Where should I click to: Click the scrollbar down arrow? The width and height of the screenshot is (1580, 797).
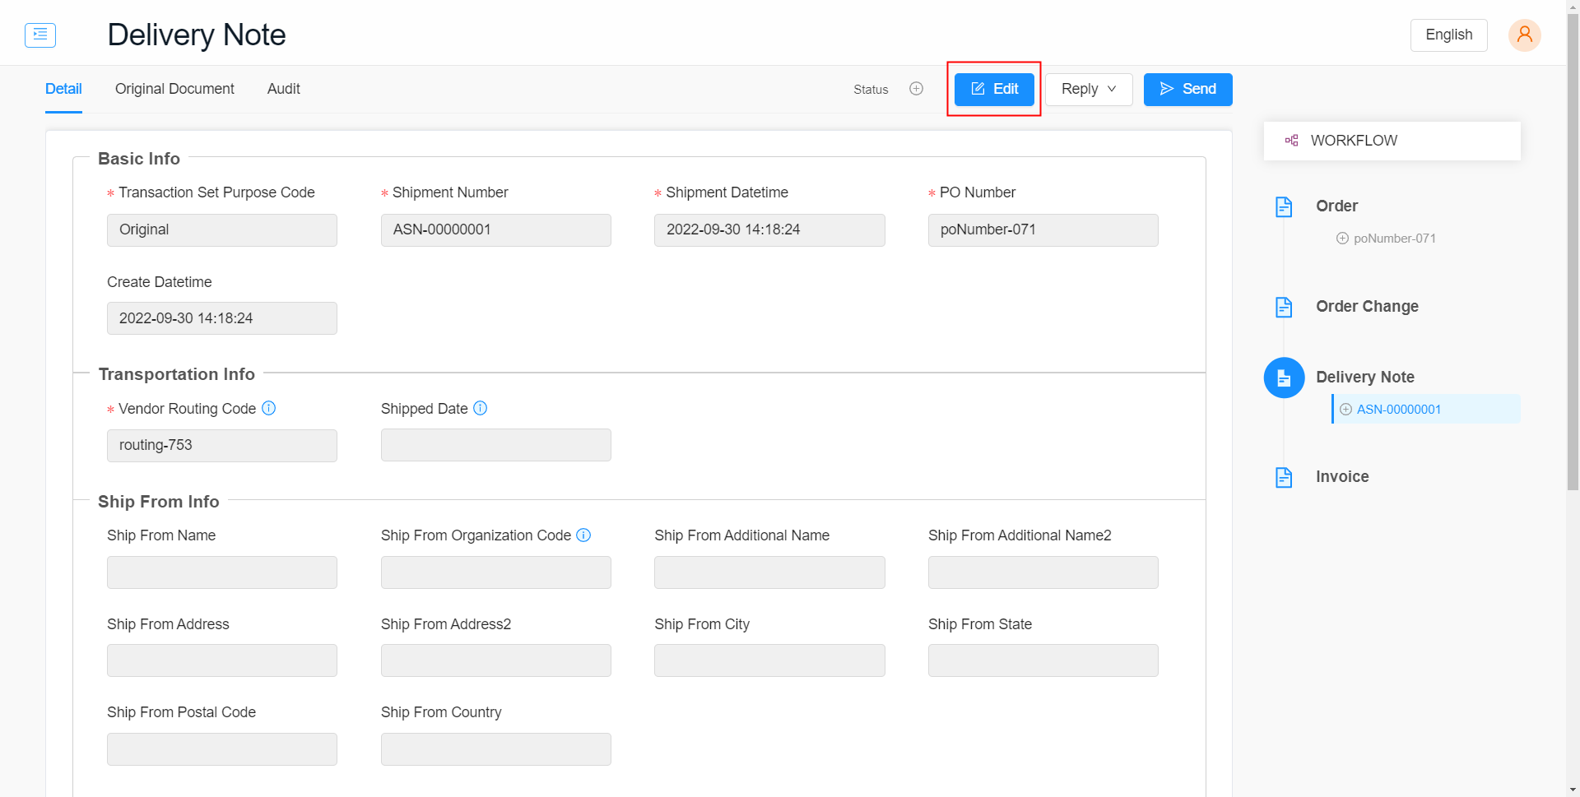(x=1573, y=790)
